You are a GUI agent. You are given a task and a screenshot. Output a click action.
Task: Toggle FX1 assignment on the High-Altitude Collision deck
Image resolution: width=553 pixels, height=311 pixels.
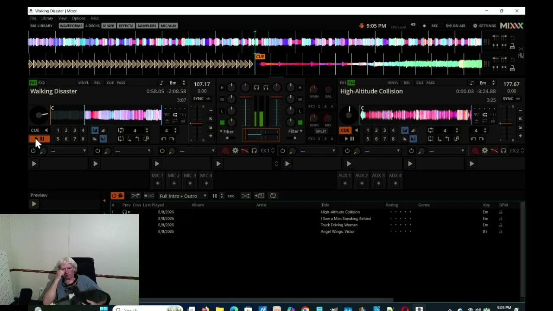[343, 83]
